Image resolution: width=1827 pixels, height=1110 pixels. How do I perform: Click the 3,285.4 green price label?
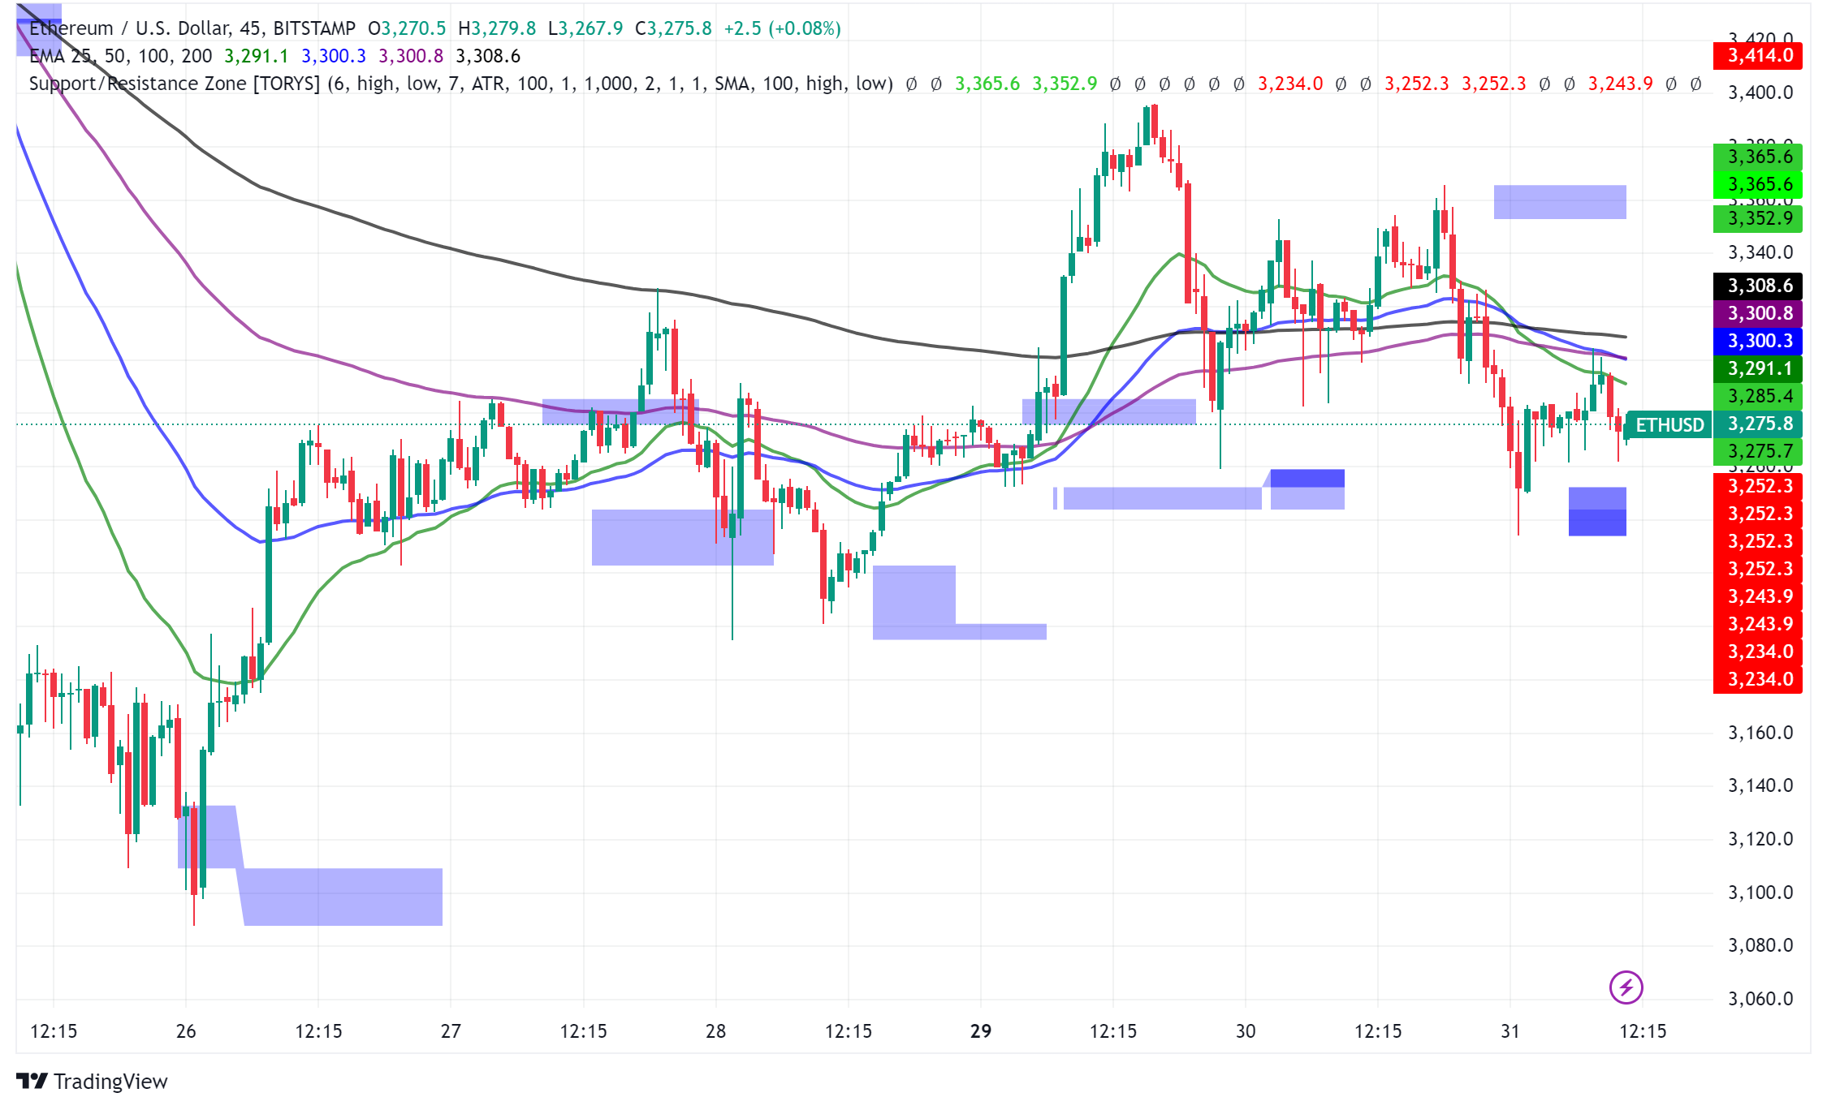click(1758, 396)
